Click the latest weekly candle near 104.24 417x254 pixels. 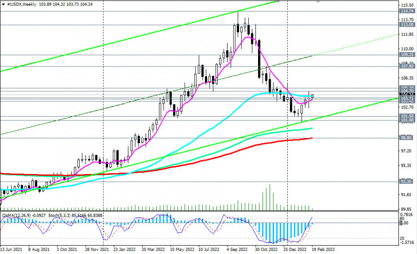(x=313, y=96)
